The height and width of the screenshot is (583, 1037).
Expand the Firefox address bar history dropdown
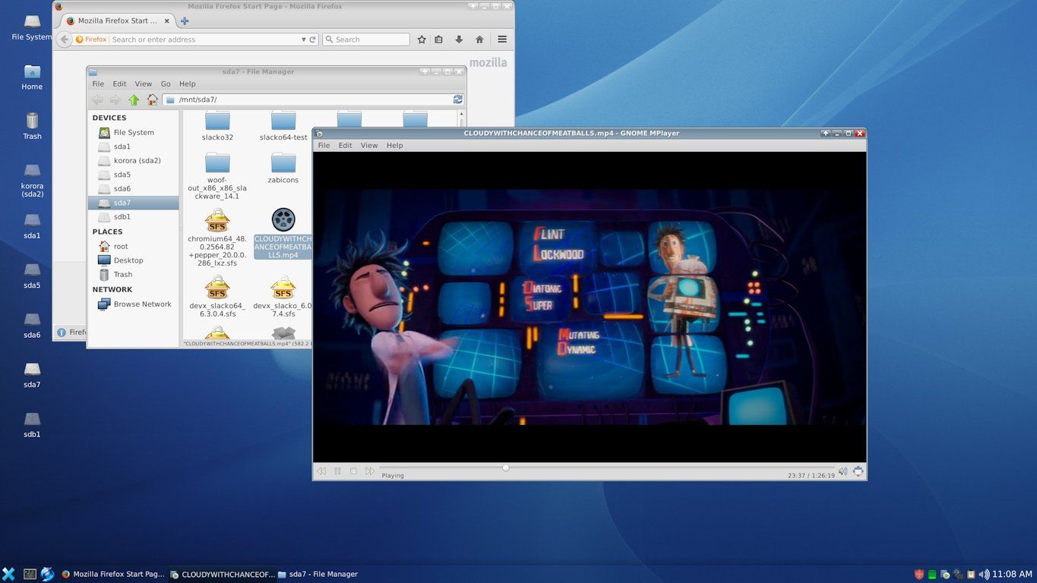tap(304, 39)
